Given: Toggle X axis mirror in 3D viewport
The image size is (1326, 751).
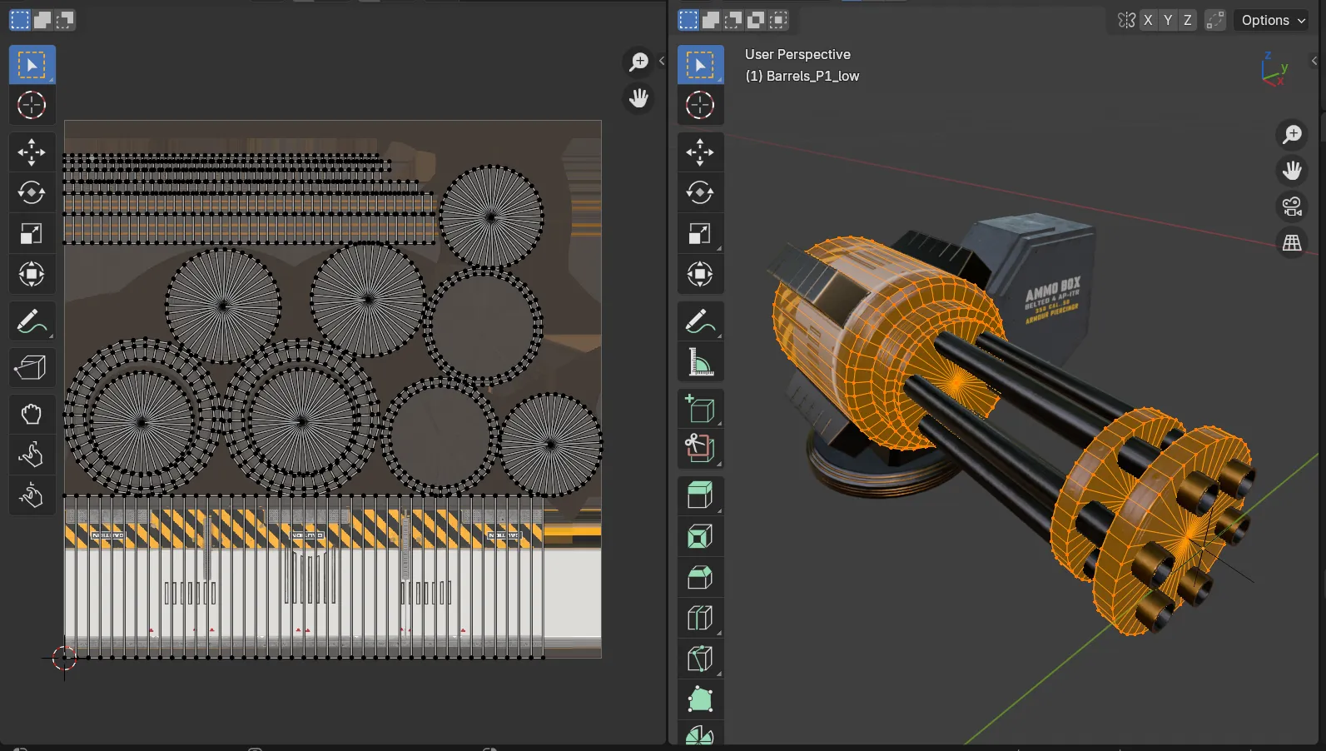Looking at the screenshot, I should click(x=1148, y=20).
